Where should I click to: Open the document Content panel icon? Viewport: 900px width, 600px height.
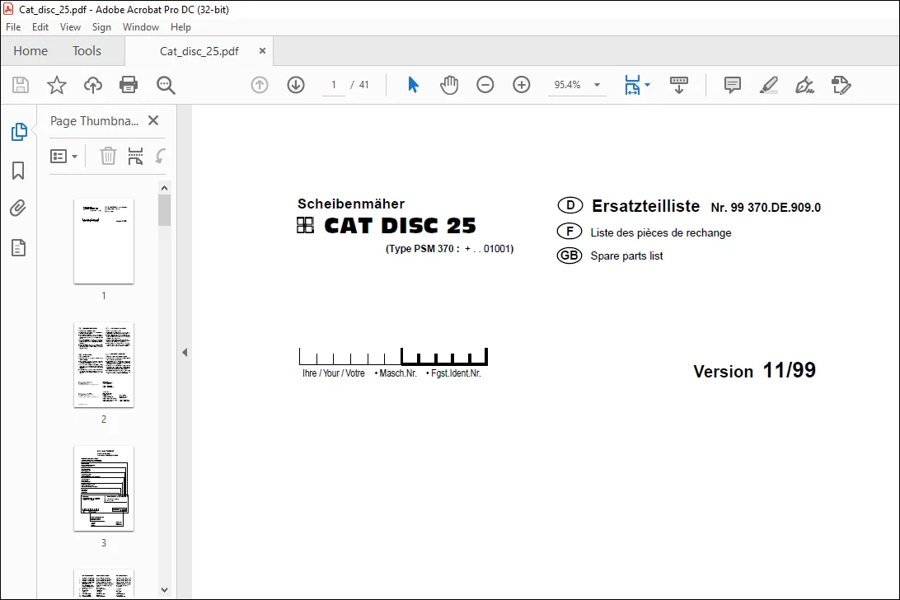[18, 247]
